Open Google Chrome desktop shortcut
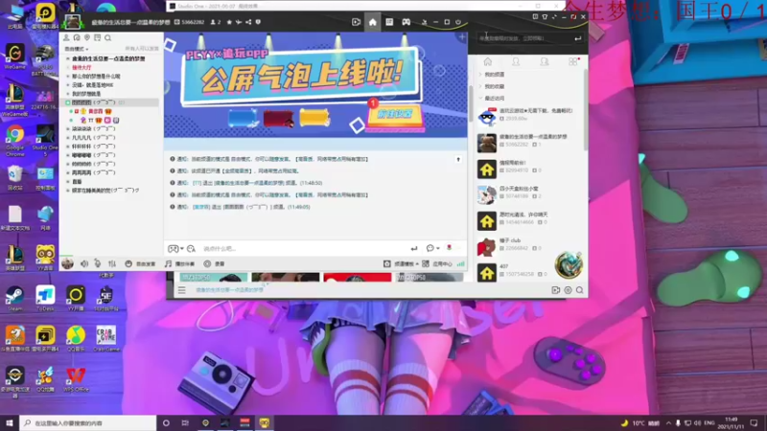767x431 pixels. tap(15, 142)
